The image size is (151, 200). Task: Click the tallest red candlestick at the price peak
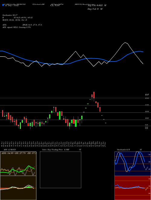tap(94, 95)
